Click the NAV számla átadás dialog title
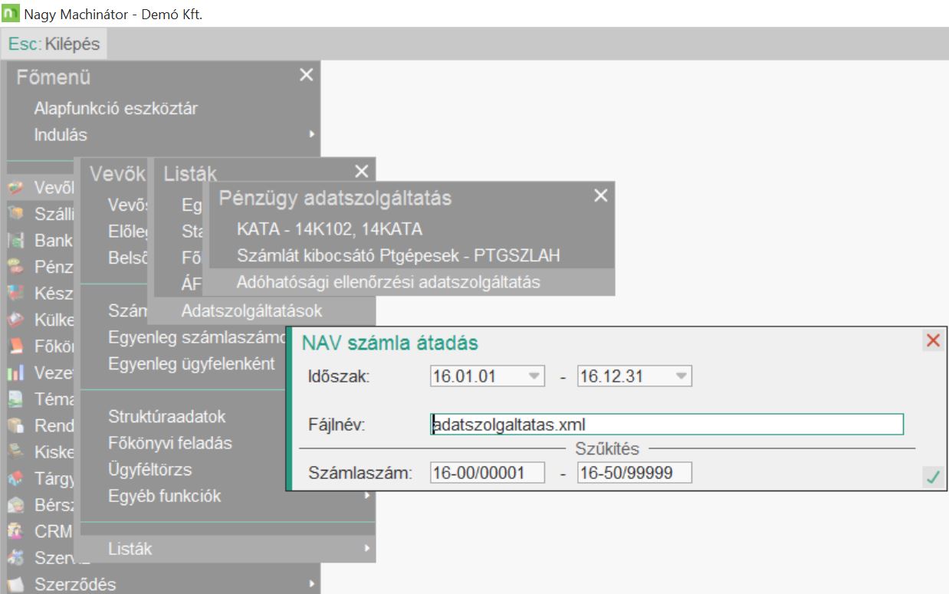Image resolution: width=949 pixels, height=594 pixels. click(x=390, y=343)
